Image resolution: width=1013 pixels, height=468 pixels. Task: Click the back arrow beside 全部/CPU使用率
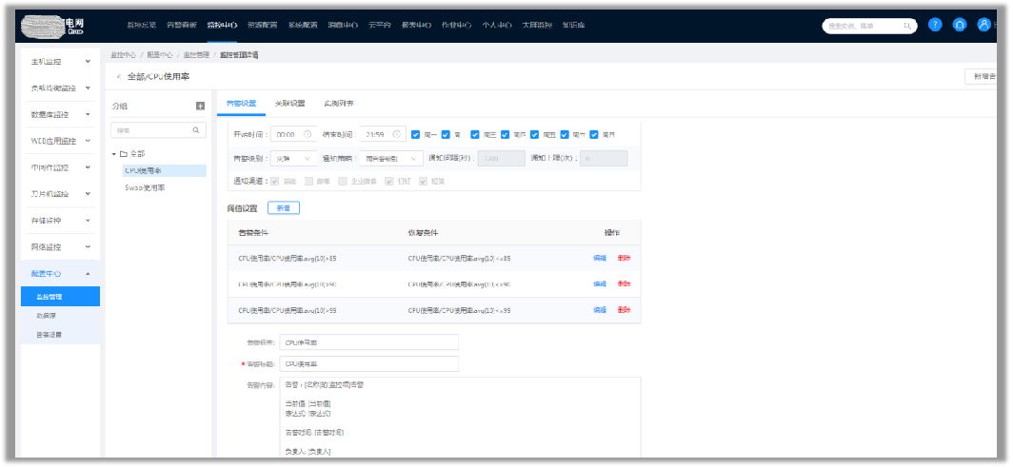click(118, 76)
